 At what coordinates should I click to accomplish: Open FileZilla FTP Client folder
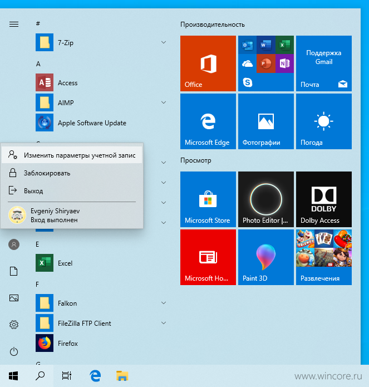click(x=101, y=323)
